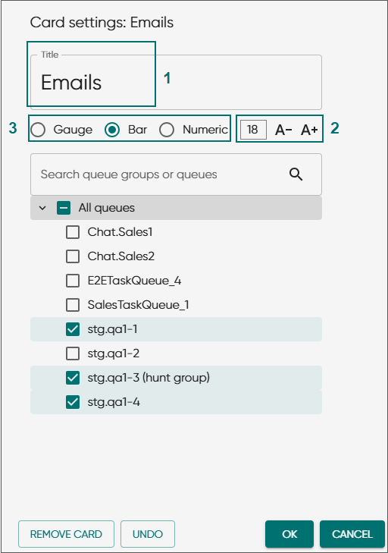Screen dimensions: 388x553
Task: Uncheck the stg.qa1-1 queue
Action: pos(73,329)
